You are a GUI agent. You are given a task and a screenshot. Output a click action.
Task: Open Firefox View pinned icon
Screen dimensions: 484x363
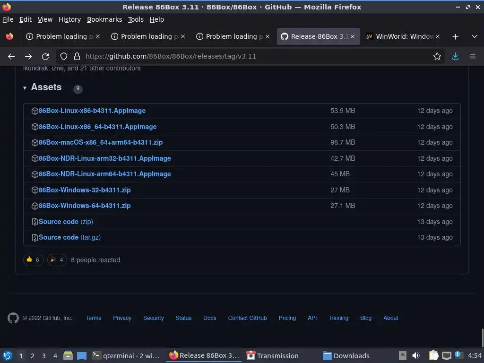click(9, 36)
